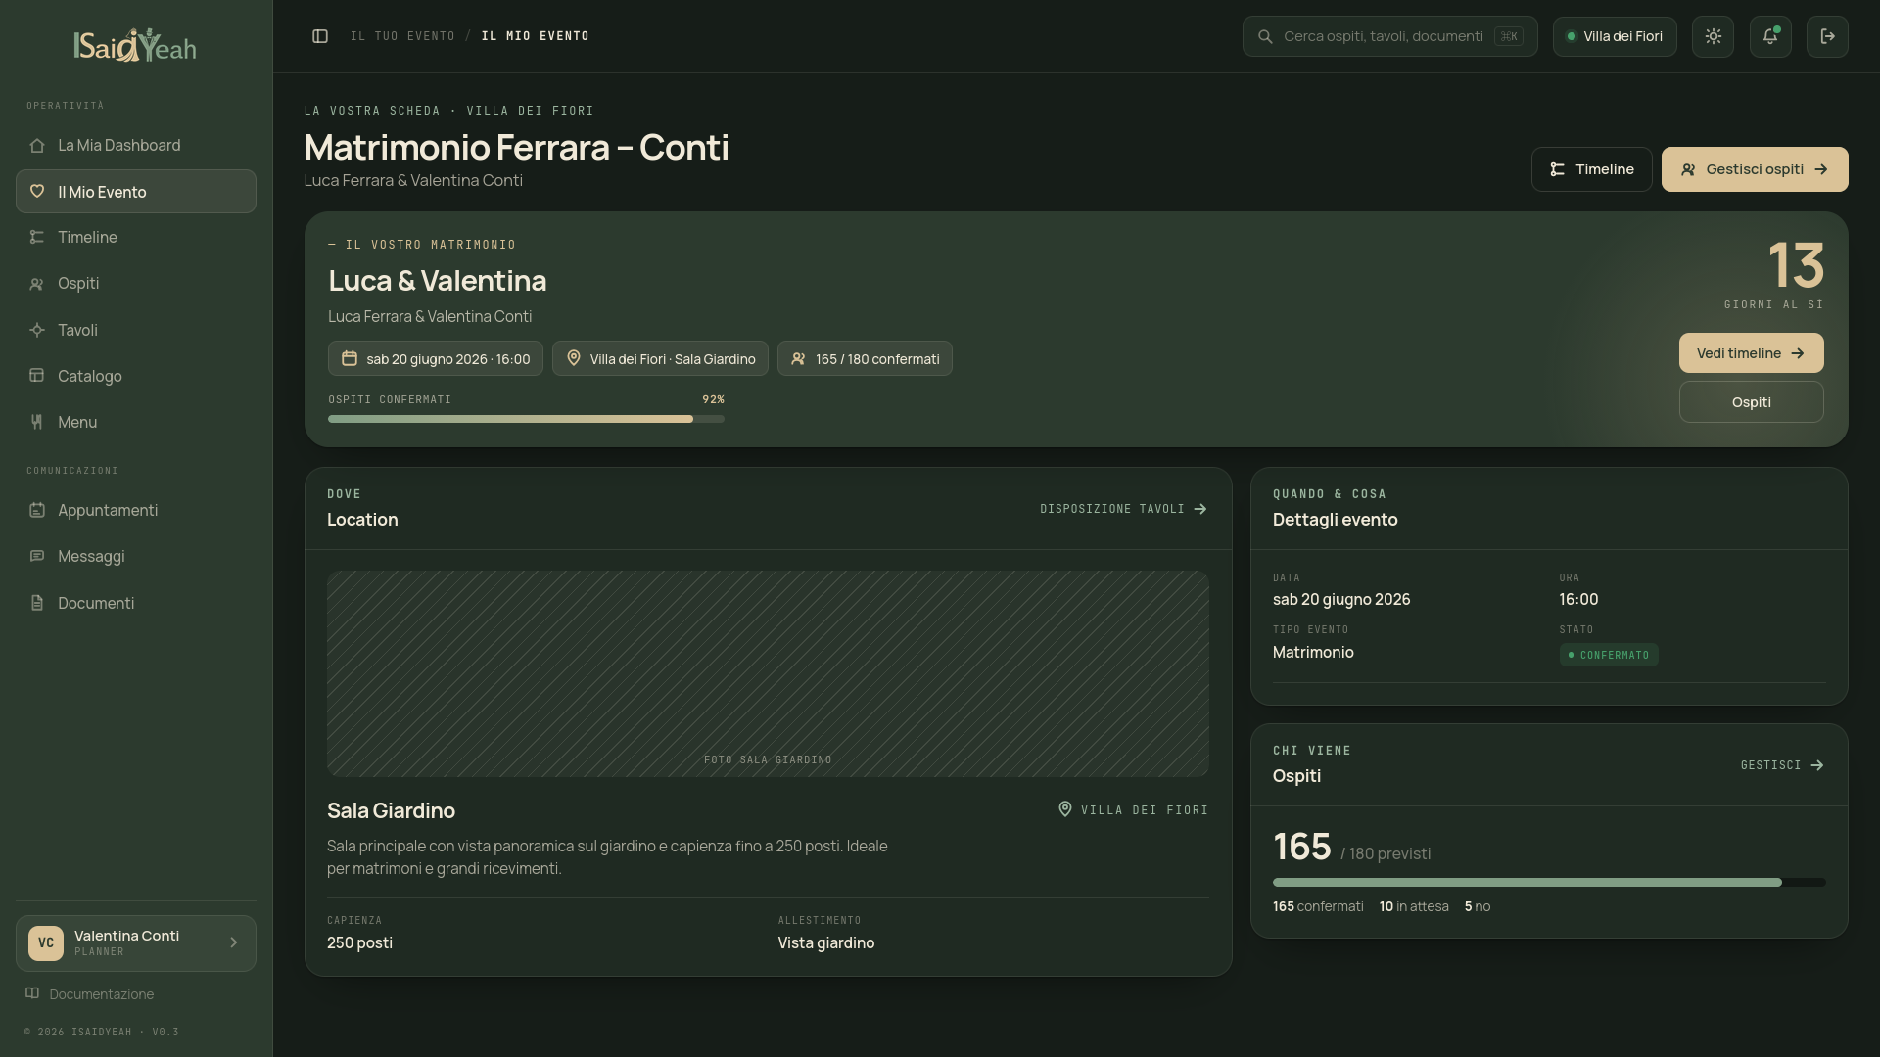The image size is (1880, 1057).
Task: Click the Tavoli sidebar icon
Action: pos(37,330)
